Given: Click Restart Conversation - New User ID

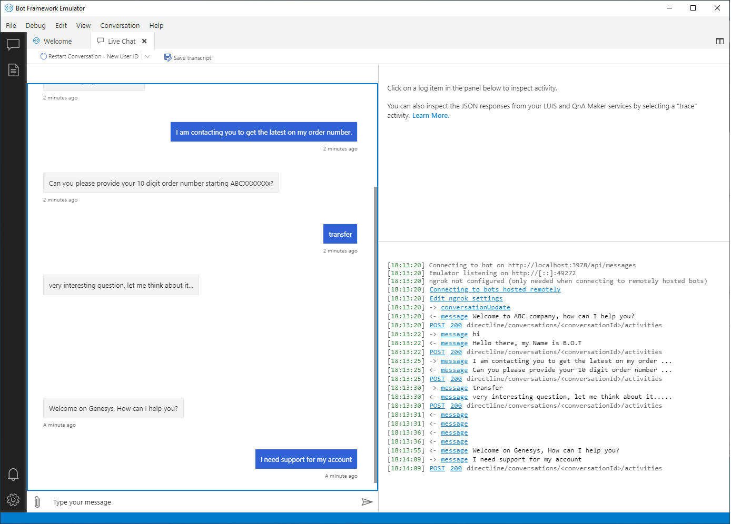Looking at the screenshot, I should click(x=90, y=56).
